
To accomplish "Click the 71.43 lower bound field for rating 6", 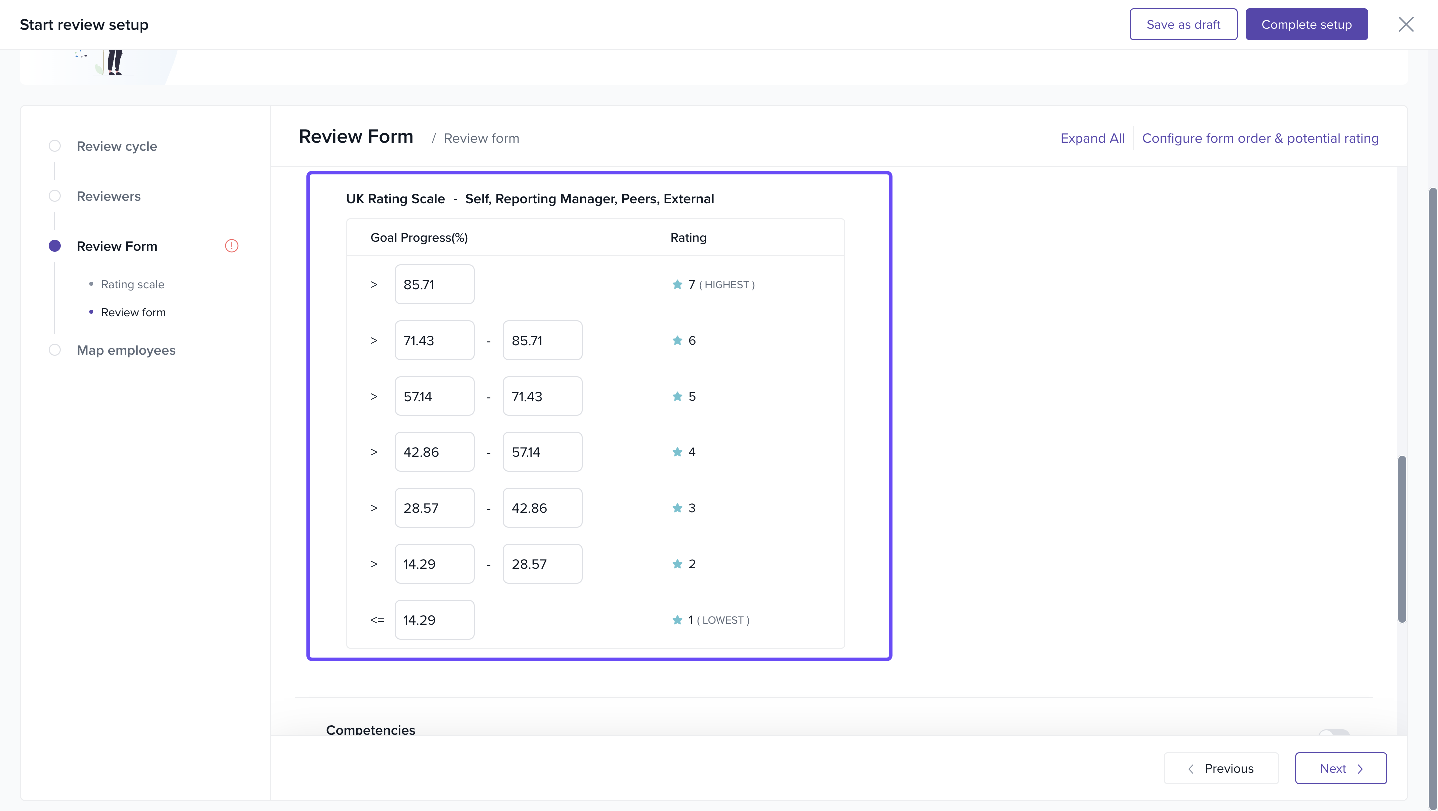I will click(434, 340).
